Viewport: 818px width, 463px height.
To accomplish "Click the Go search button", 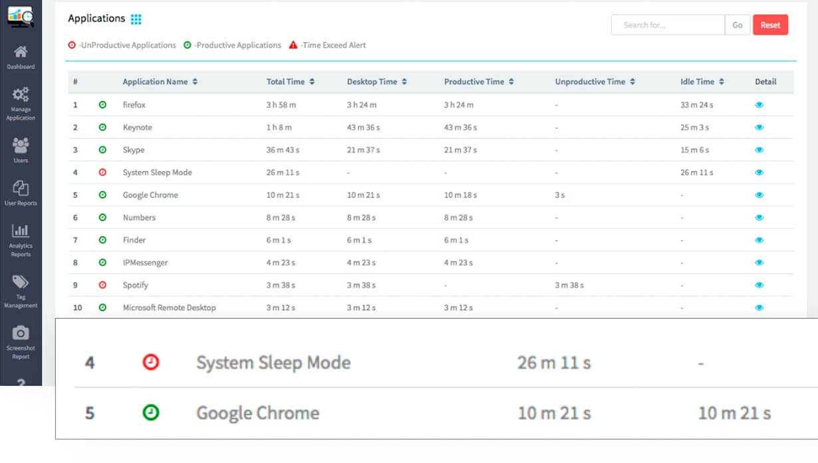I will coord(737,25).
